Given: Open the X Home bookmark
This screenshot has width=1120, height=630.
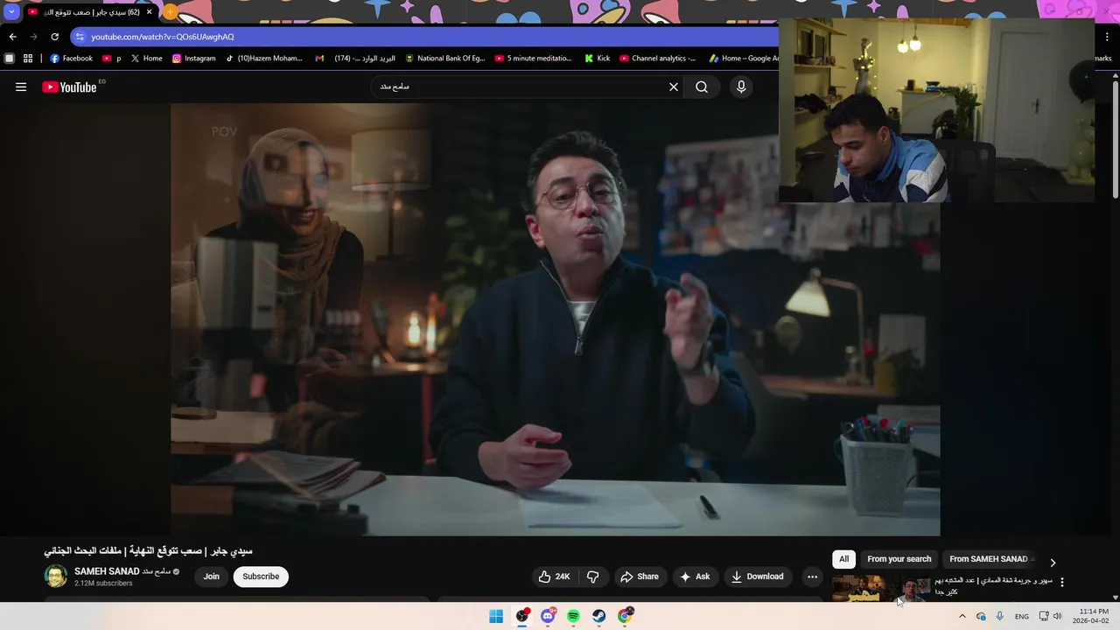Looking at the screenshot, I should [147, 59].
